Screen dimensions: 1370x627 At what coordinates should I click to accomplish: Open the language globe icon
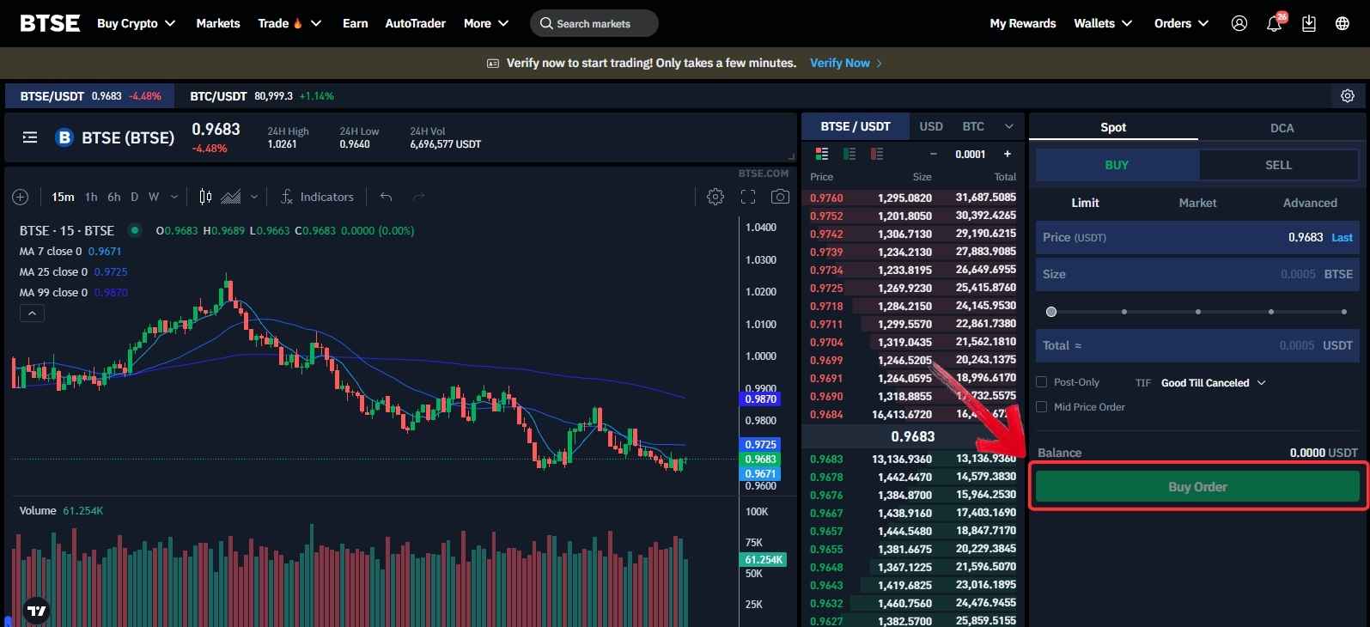[1343, 23]
